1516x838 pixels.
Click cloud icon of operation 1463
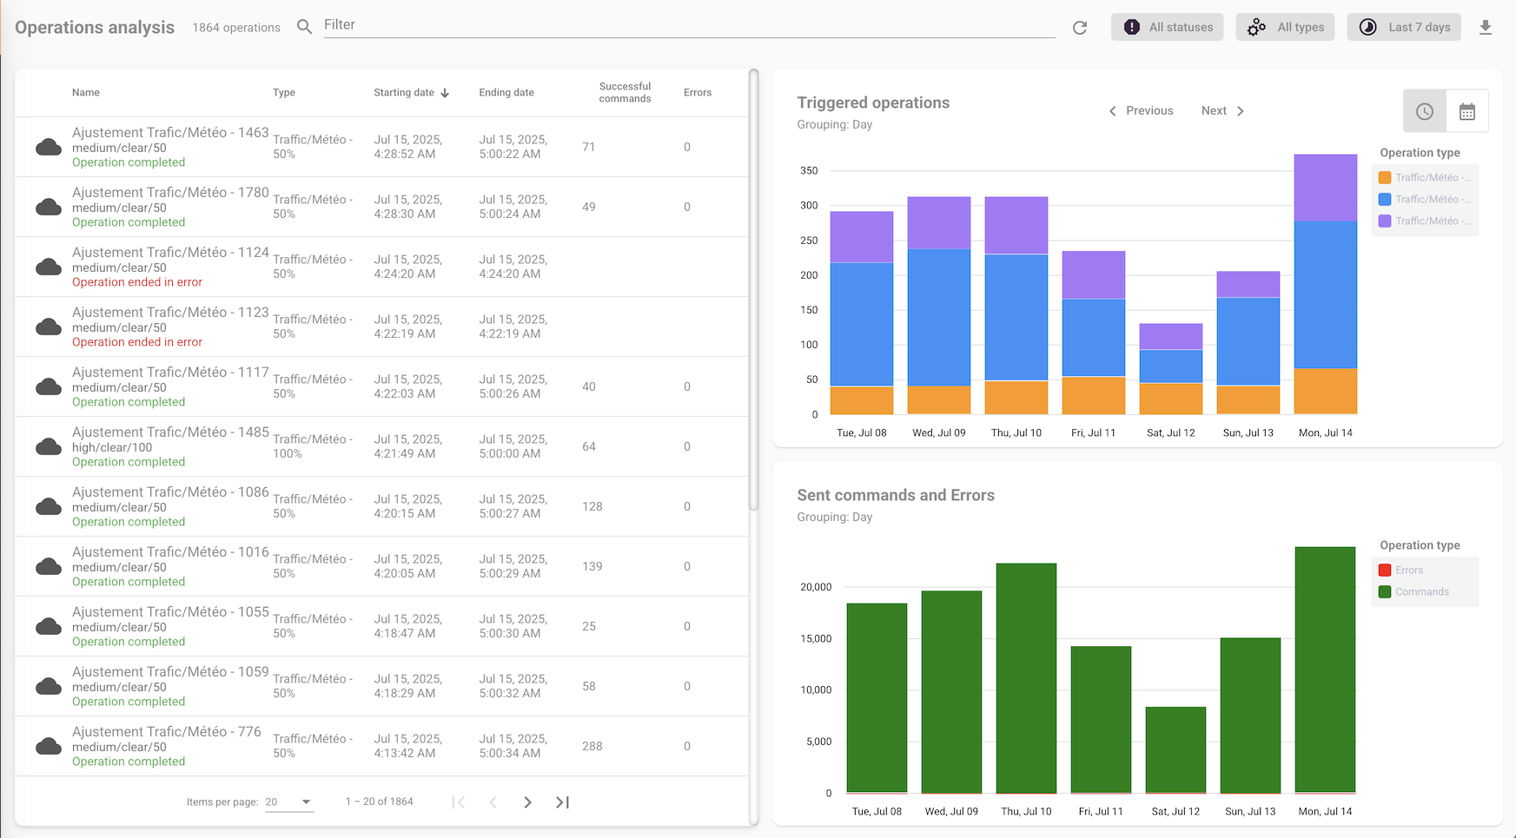pos(49,147)
